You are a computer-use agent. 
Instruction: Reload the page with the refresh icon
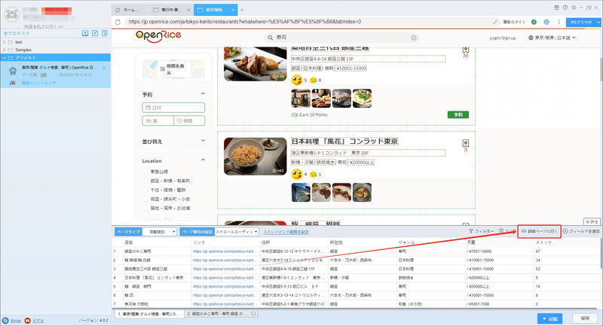point(118,22)
